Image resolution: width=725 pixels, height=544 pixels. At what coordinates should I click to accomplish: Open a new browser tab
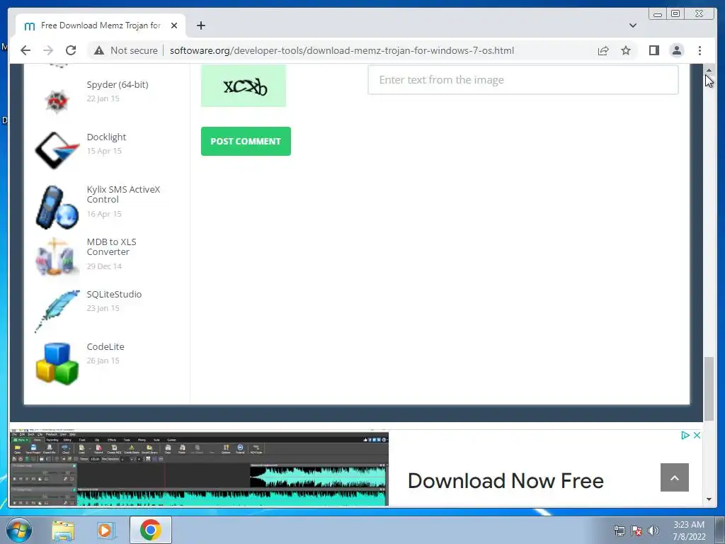point(200,25)
